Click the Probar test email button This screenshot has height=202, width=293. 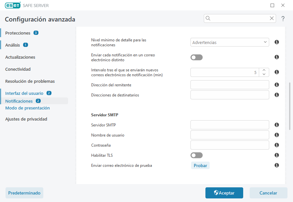200,165
